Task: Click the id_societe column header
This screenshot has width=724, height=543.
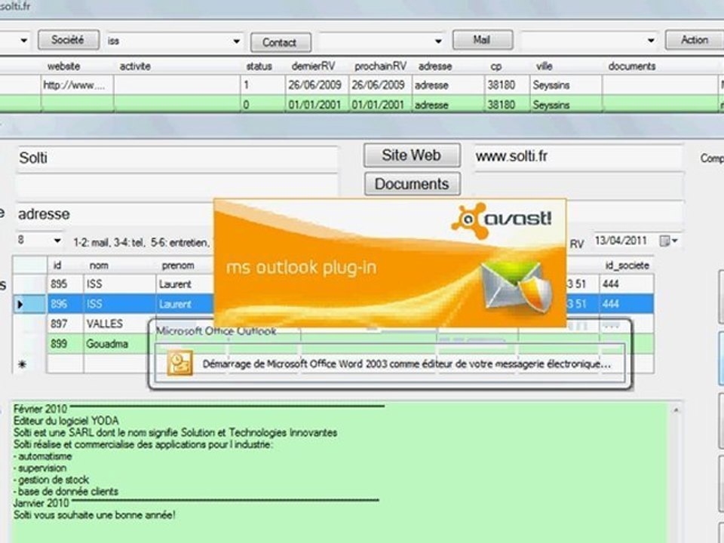Action: click(627, 265)
